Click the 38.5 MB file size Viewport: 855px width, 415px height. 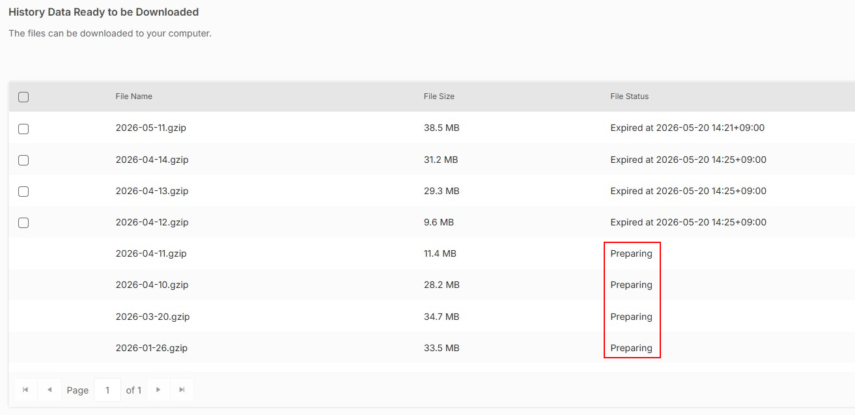click(442, 128)
